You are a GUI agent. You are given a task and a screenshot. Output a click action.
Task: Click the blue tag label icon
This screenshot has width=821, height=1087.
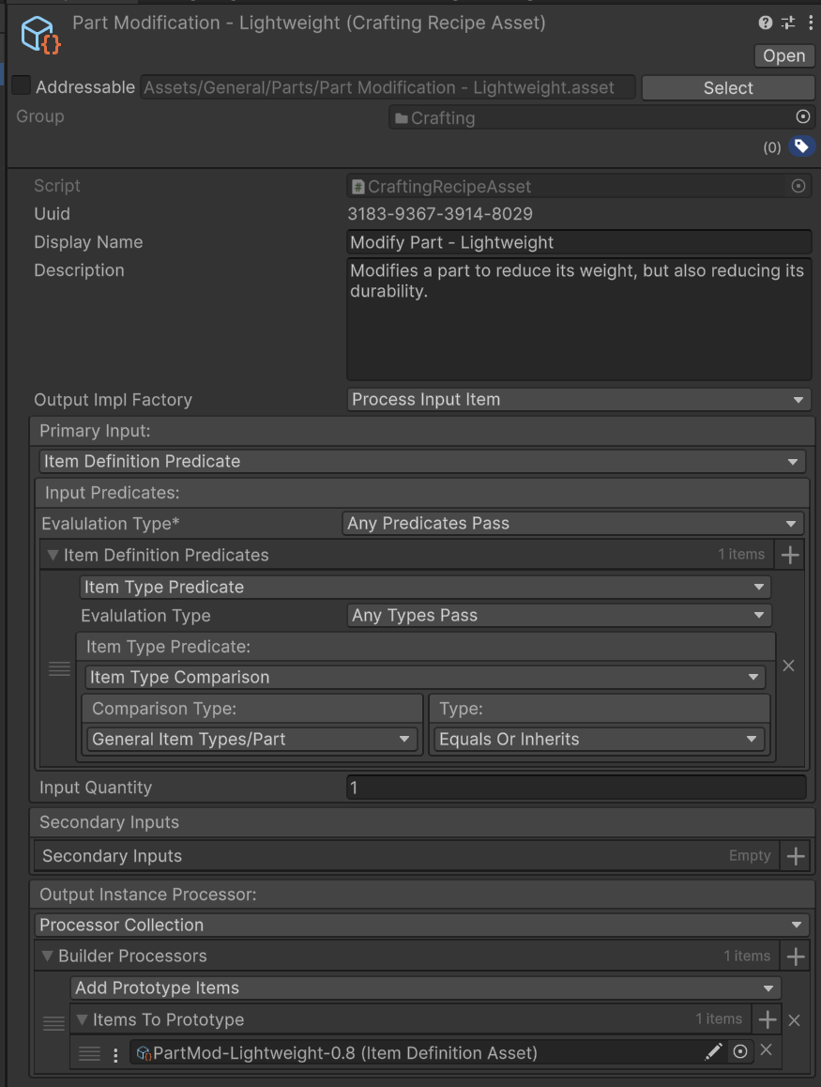click(x=802, y=147)
